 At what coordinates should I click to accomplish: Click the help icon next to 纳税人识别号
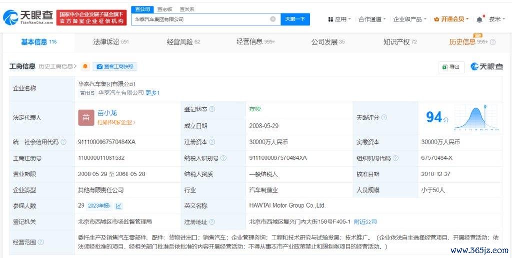tap(223, 158)
